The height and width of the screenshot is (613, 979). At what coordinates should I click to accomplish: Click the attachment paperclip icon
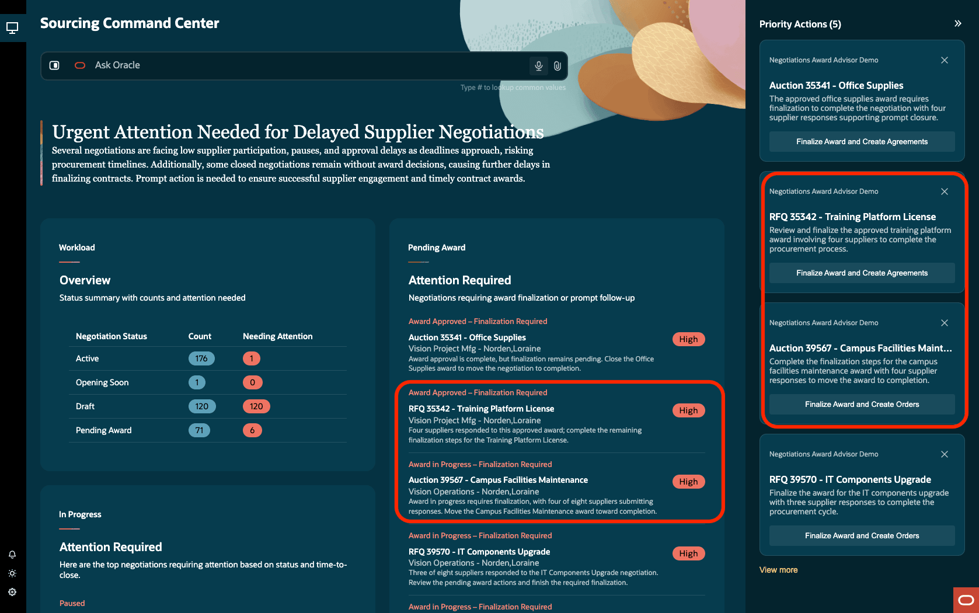(558, 66)
